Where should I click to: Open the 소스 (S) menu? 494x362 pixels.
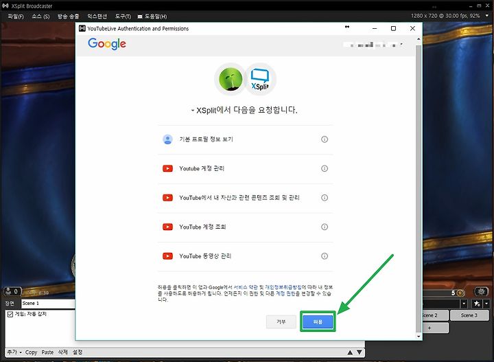[x=40, y=16]
